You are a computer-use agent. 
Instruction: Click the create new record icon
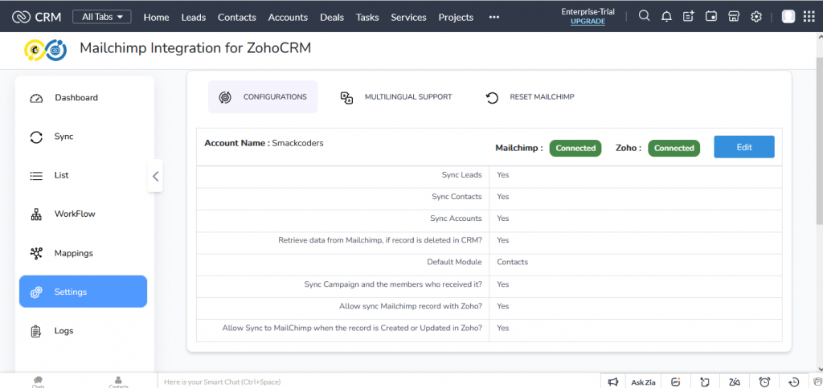(689, 16)
